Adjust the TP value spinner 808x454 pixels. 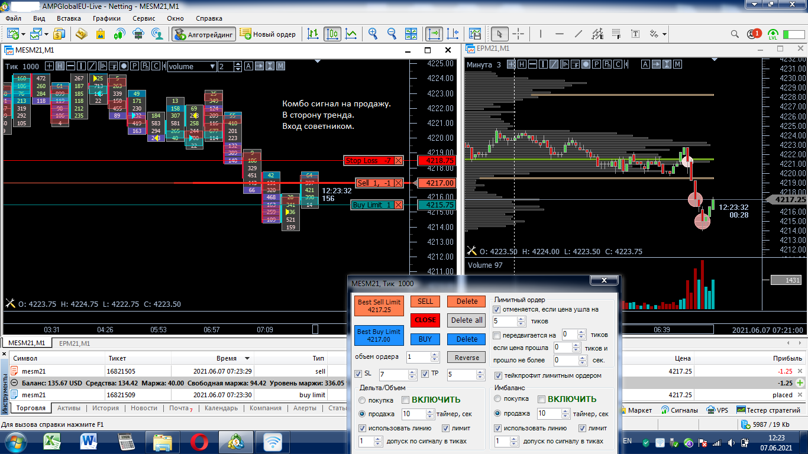tap(480, 374)
